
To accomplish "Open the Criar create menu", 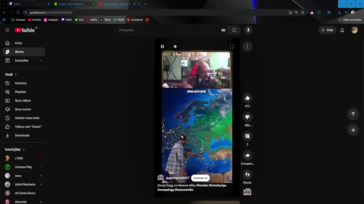I will [327, 30].
